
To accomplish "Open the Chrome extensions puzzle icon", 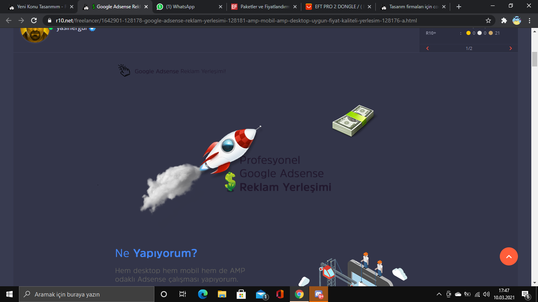I will tap(504, 20).
